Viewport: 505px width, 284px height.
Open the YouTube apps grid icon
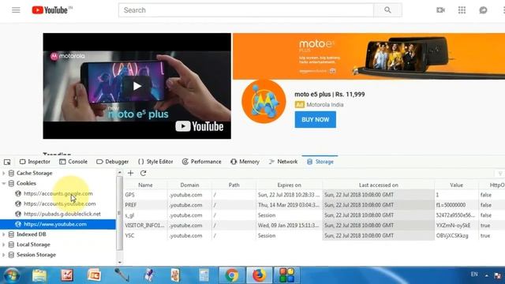tap(462, 10)
